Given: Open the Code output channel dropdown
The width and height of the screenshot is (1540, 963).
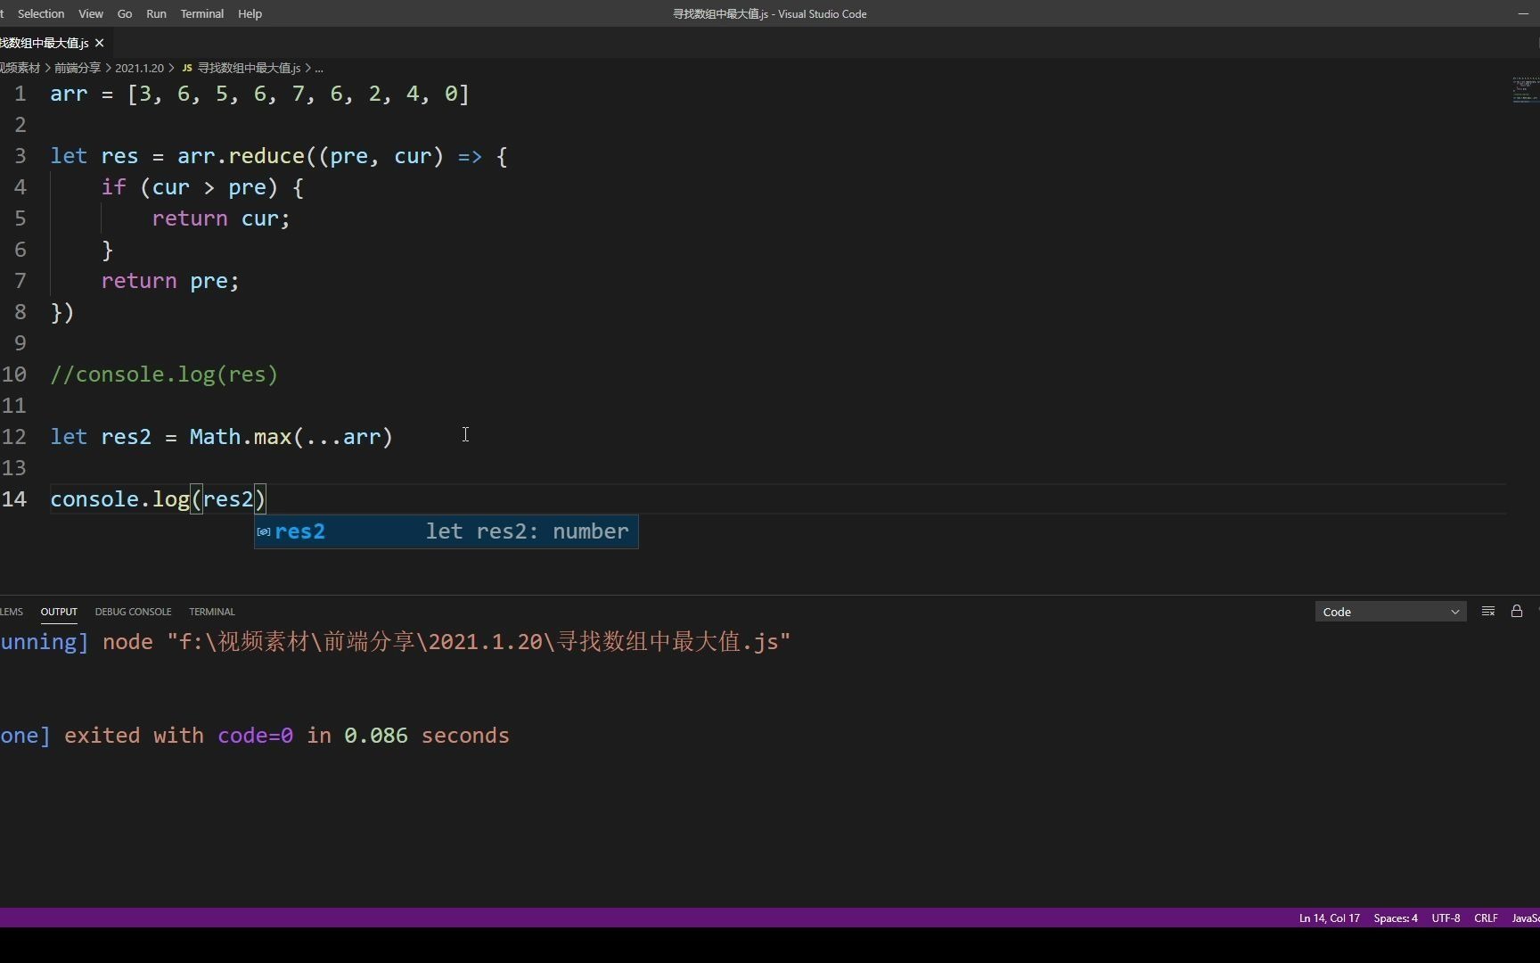Looking at the screenshot, I should pyautogui.click(x=1390, y=612).
